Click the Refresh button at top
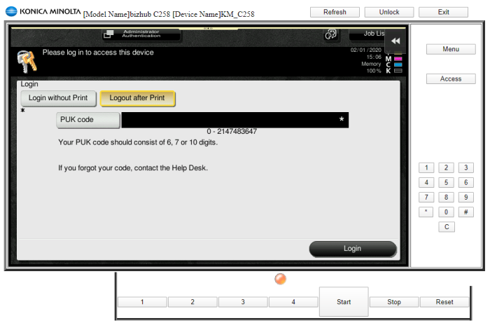 pos(335,13)
